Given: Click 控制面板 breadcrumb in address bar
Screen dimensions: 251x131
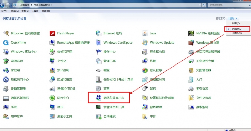Looking at the screenshot, I should 25,5.
